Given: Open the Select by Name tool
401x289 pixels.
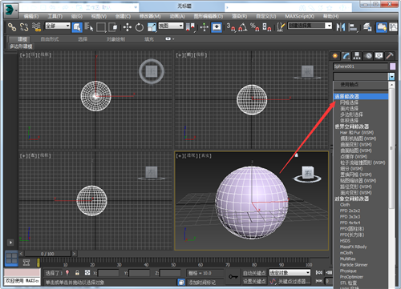Looking at the screenshot, I should [x=89, y=27].
